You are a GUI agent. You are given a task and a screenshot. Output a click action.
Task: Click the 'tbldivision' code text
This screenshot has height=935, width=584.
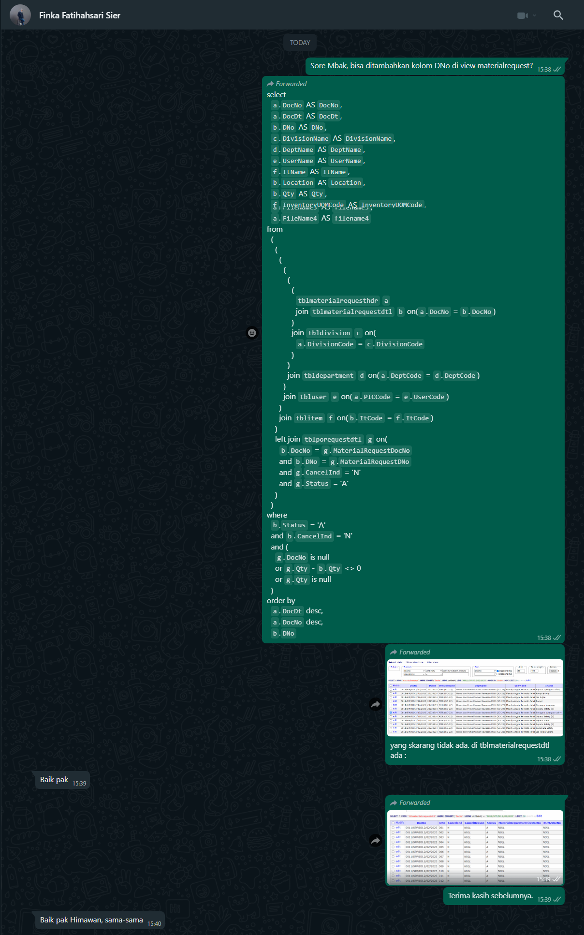point(329,333)
